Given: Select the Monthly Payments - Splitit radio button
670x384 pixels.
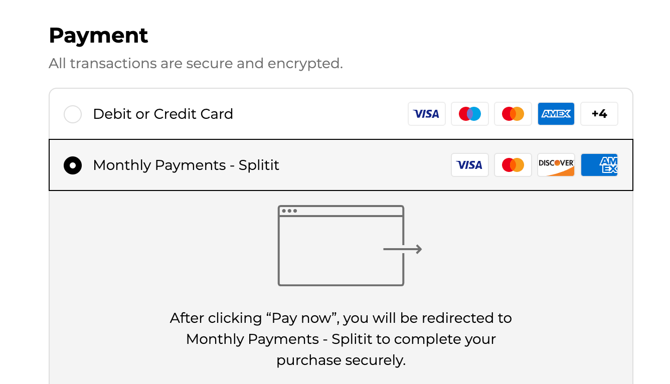Looking at the screenshot, I should (73, 165).
